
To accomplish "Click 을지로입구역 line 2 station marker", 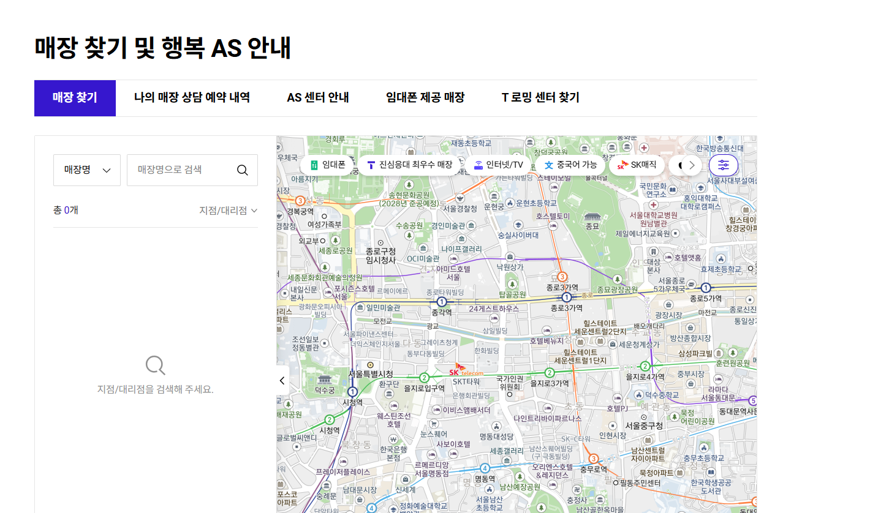I will (x=424, y=378).
